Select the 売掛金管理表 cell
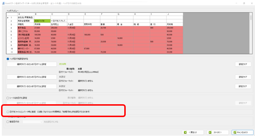The width and height of the screenshot is (255, 136). (x=26, y=21)
